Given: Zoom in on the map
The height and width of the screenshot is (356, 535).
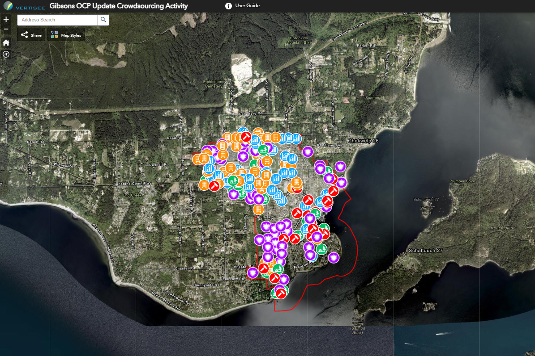Looking at the screenshot, I should coord(6,19).
